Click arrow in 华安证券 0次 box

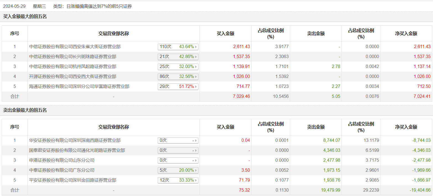(196, 140)
